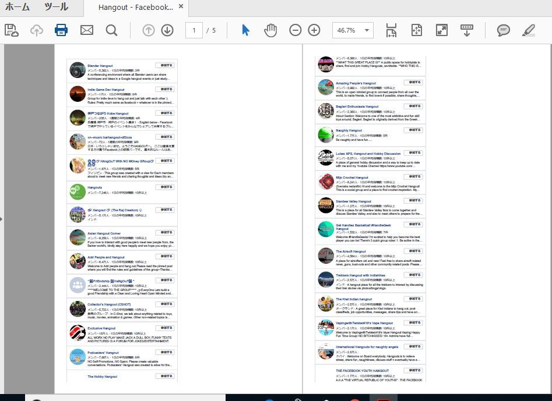Click the join button beside Hangouts group
The width and height of the screenshot is (552, 401).
[x=165, y=187]
